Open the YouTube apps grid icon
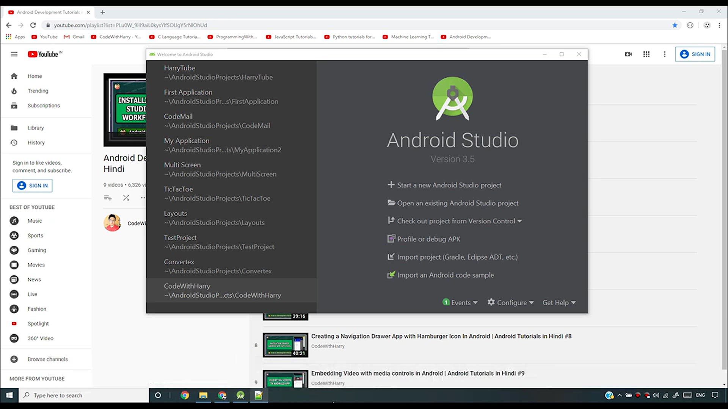 pos(646,54)
